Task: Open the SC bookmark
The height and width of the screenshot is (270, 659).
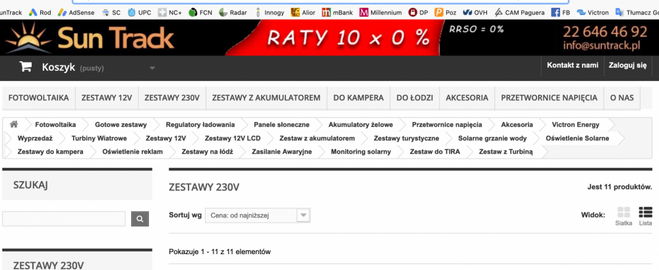Action: coord(111,13)
